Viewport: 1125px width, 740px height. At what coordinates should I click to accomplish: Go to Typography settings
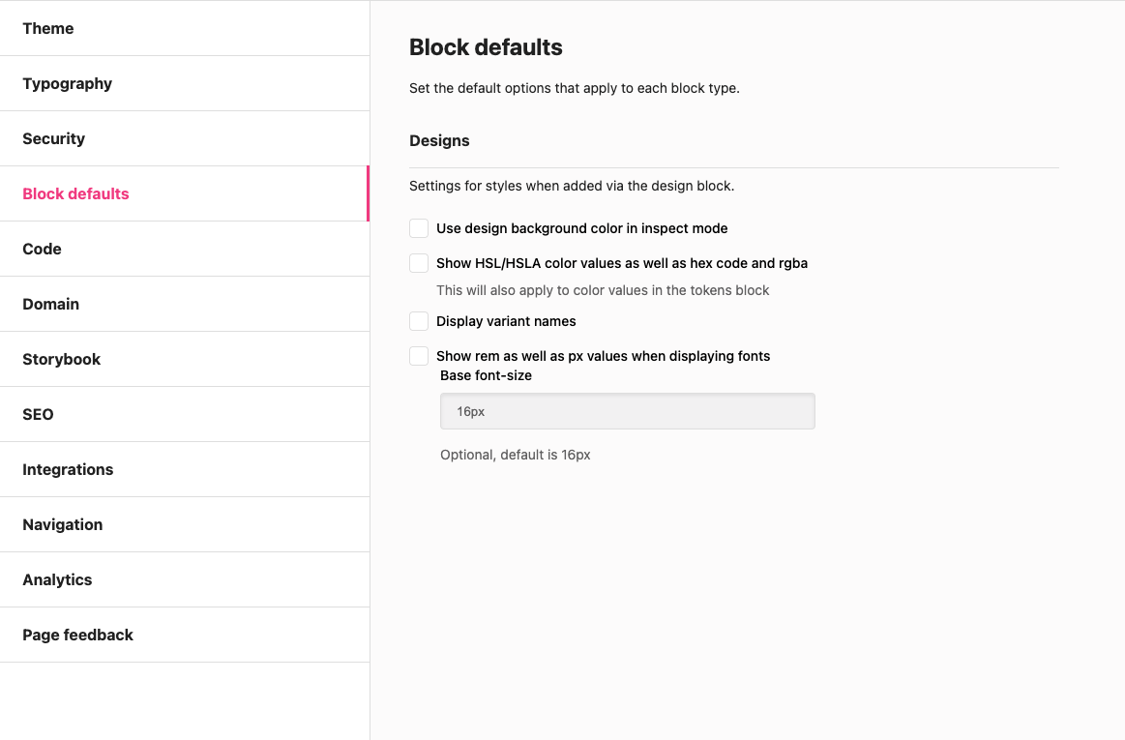[x=185, y=83]
